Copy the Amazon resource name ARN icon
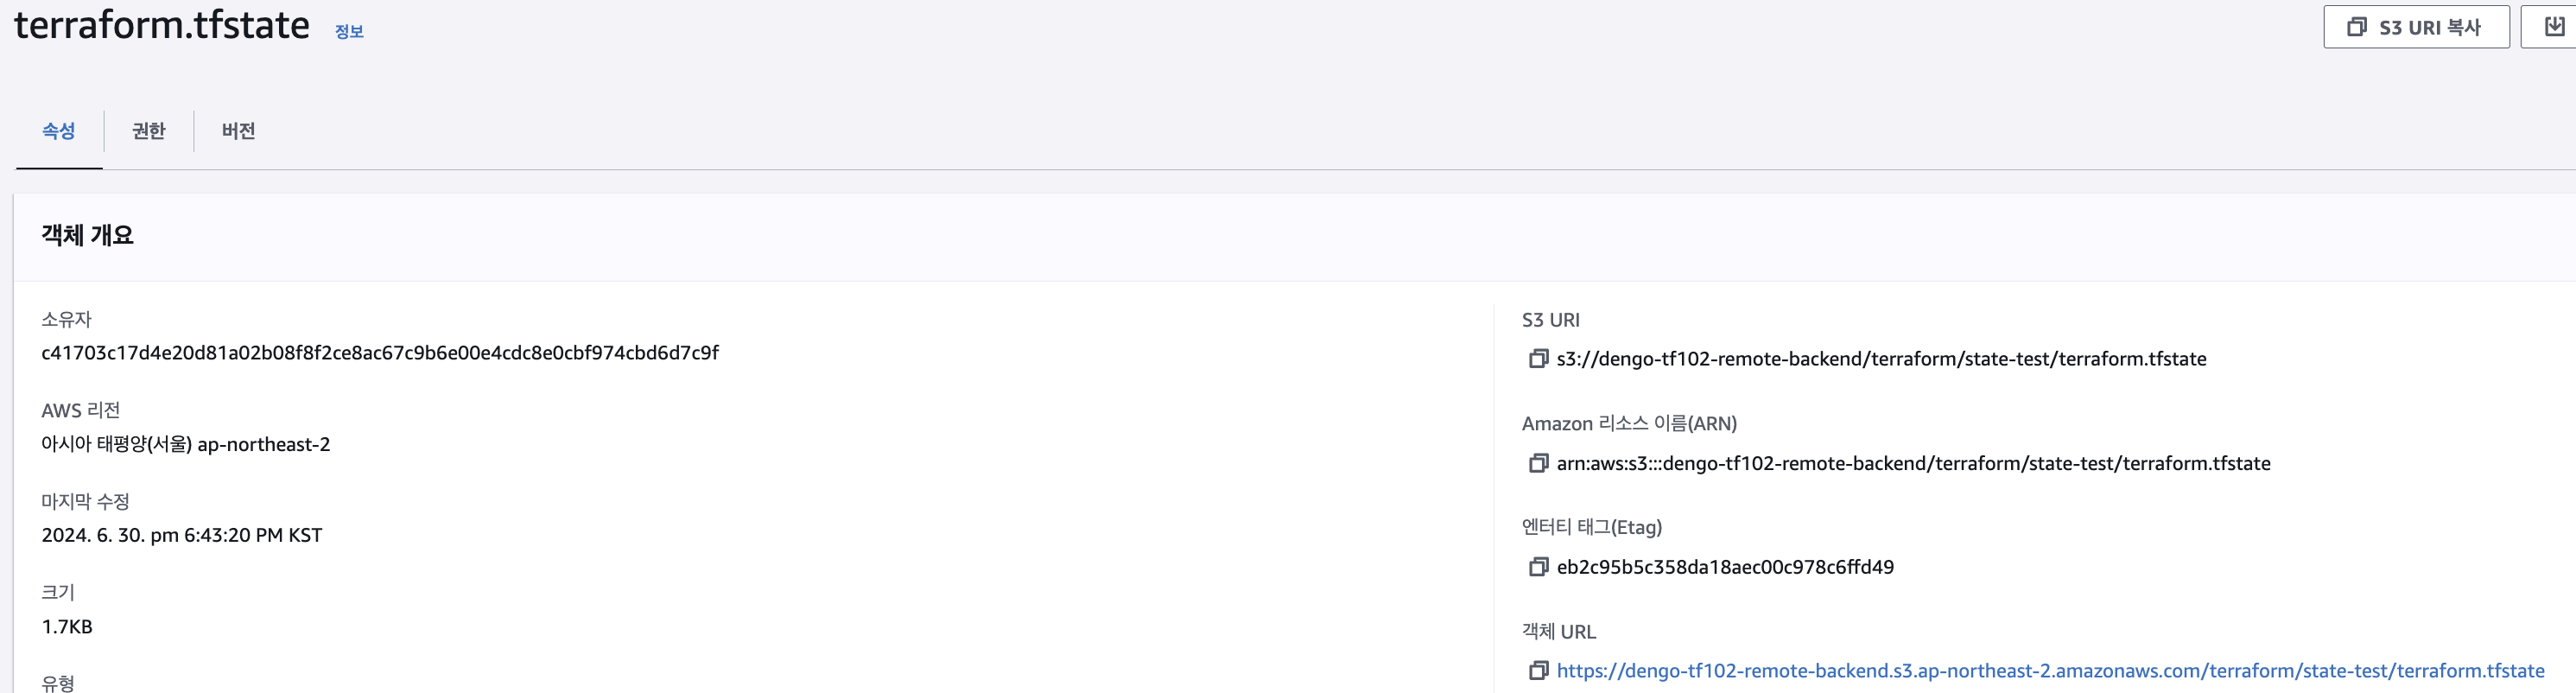The width and height of the screenshot is (2576, 693). point(1538,463)
